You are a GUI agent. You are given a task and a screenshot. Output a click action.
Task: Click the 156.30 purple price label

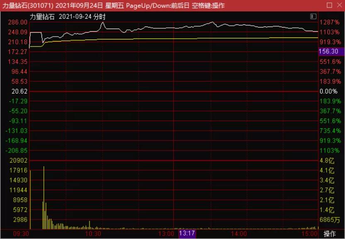[x=328, y=52]
